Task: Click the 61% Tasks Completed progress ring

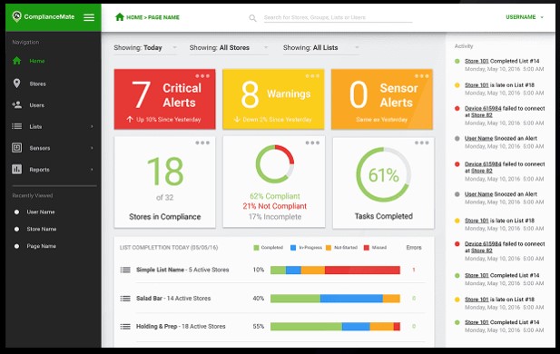Action: (383, 174)
